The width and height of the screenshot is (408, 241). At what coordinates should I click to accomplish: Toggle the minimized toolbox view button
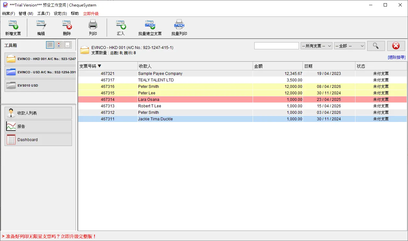(67, 45)
